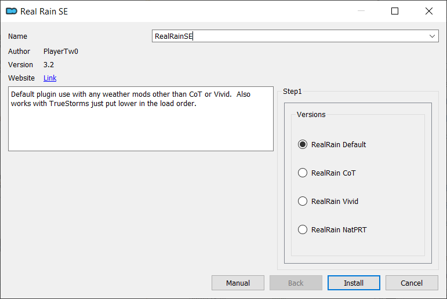Click the Manual install button

(x=238, y=283)
